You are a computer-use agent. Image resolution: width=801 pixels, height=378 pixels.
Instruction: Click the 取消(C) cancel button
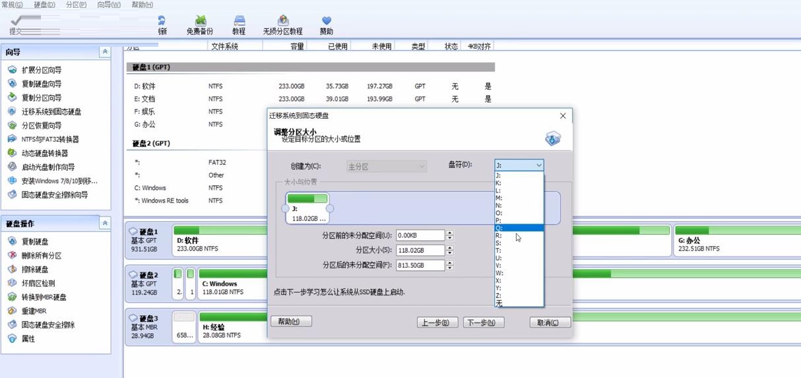[550, 323]
